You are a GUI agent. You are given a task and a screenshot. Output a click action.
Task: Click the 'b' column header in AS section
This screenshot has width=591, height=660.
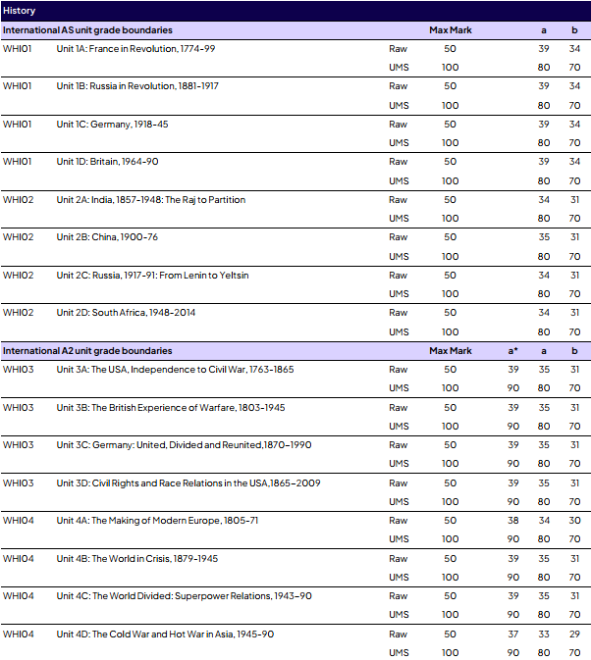point(574,30)
